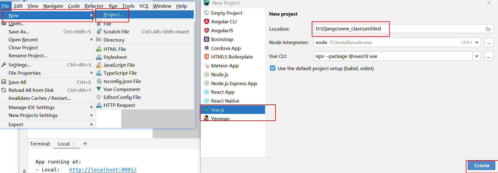Click the Yeoman icon
This screenshot has width=498, height=173.
(x=207, y=118)
